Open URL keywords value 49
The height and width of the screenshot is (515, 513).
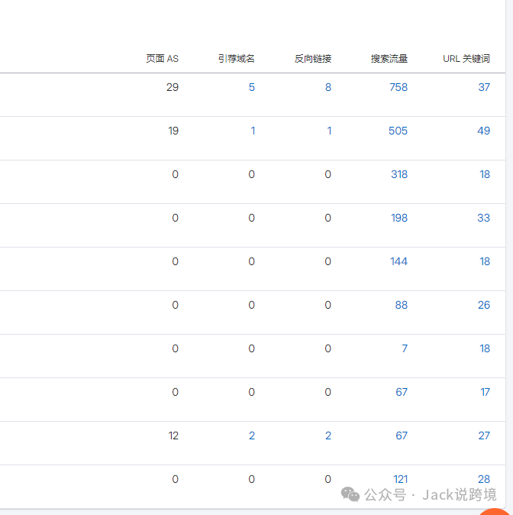tap(484, 131)
